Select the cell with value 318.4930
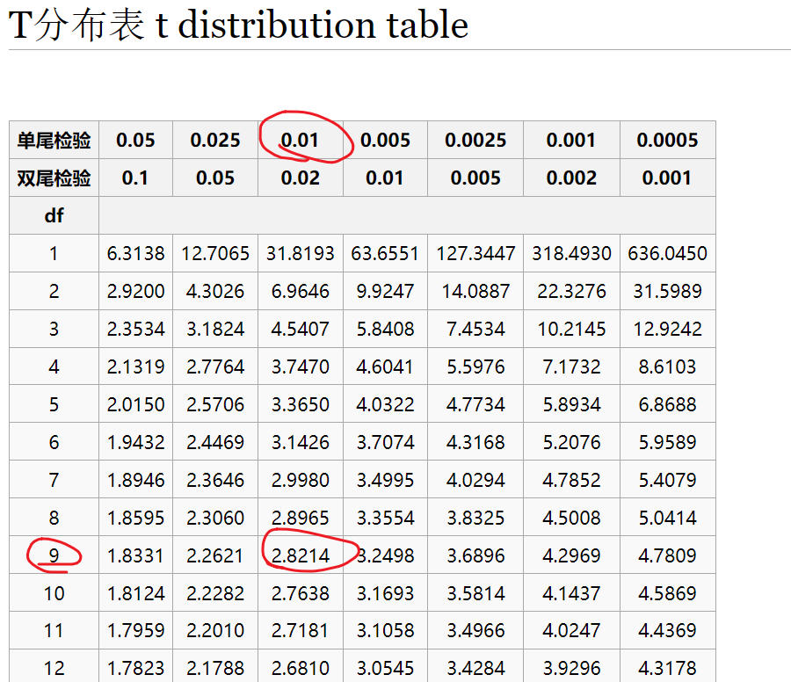The height and width of the screenshot is (682, 791). 571,253
